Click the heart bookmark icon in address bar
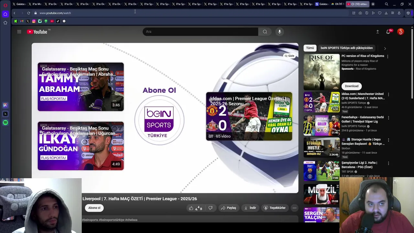 tap(380, 13)
